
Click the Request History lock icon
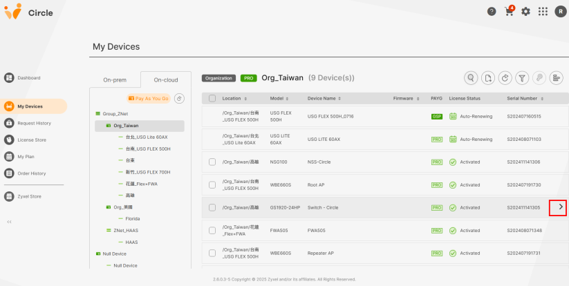(x=9, y=123)
